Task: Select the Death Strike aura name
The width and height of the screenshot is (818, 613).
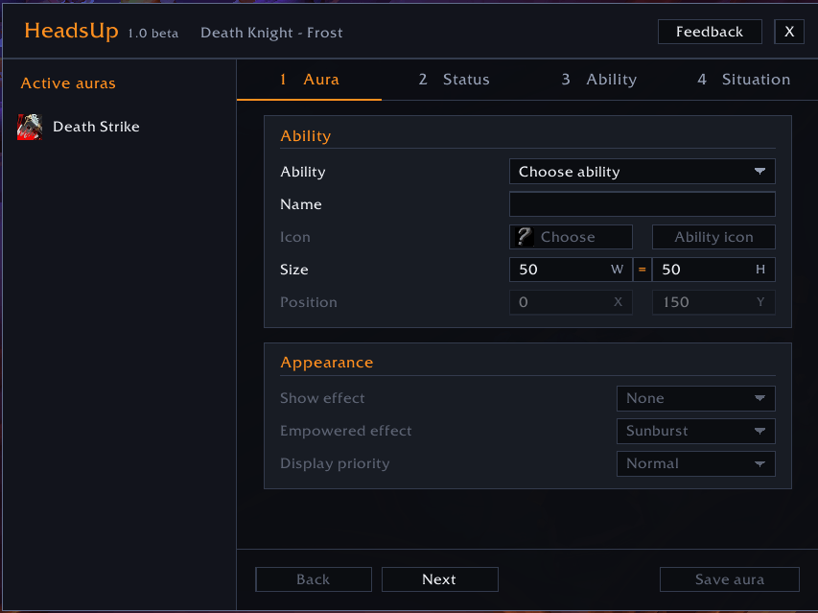Action: point(96,127)
